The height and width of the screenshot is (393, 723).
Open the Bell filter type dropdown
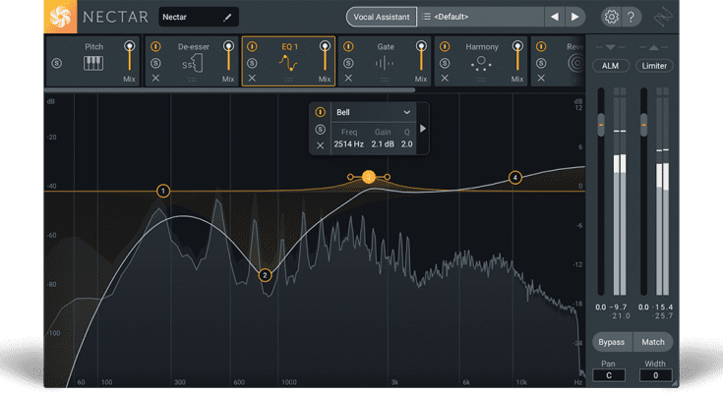click(373, 113)
